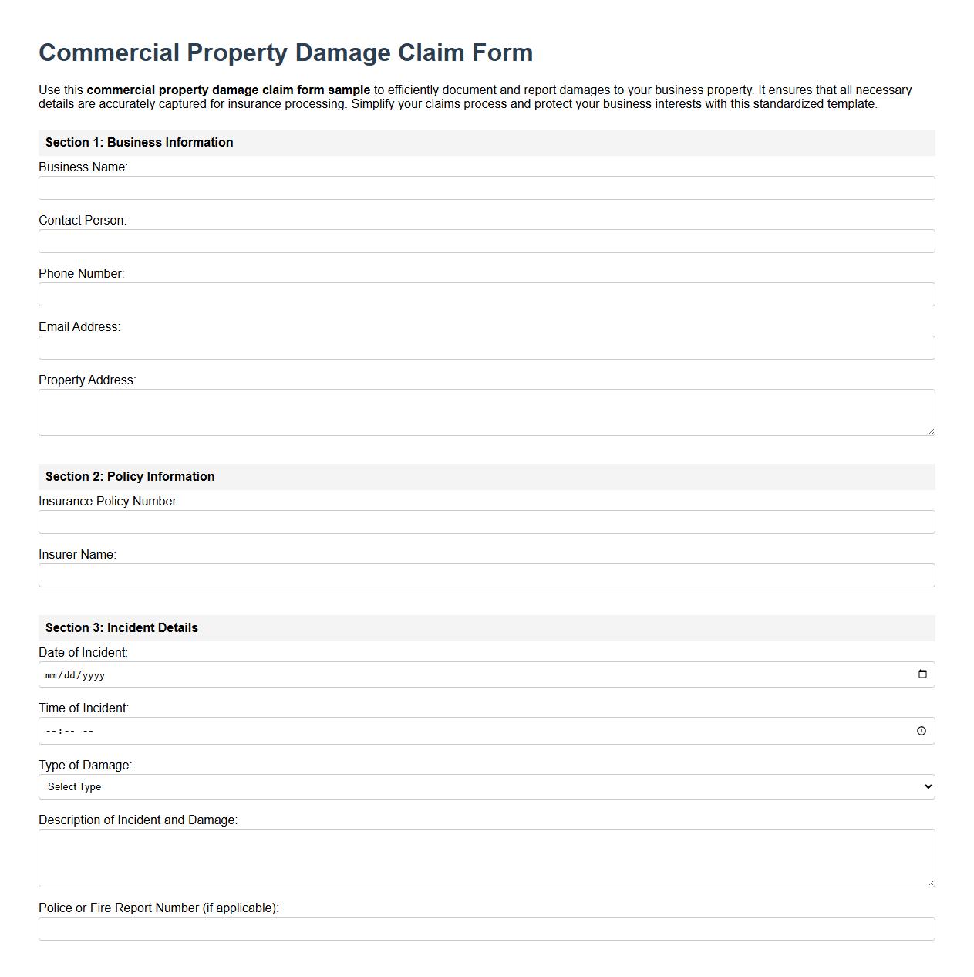Select the Business Name input field
Viewport: 974px width, 977px height.
(x=487, y=188)
